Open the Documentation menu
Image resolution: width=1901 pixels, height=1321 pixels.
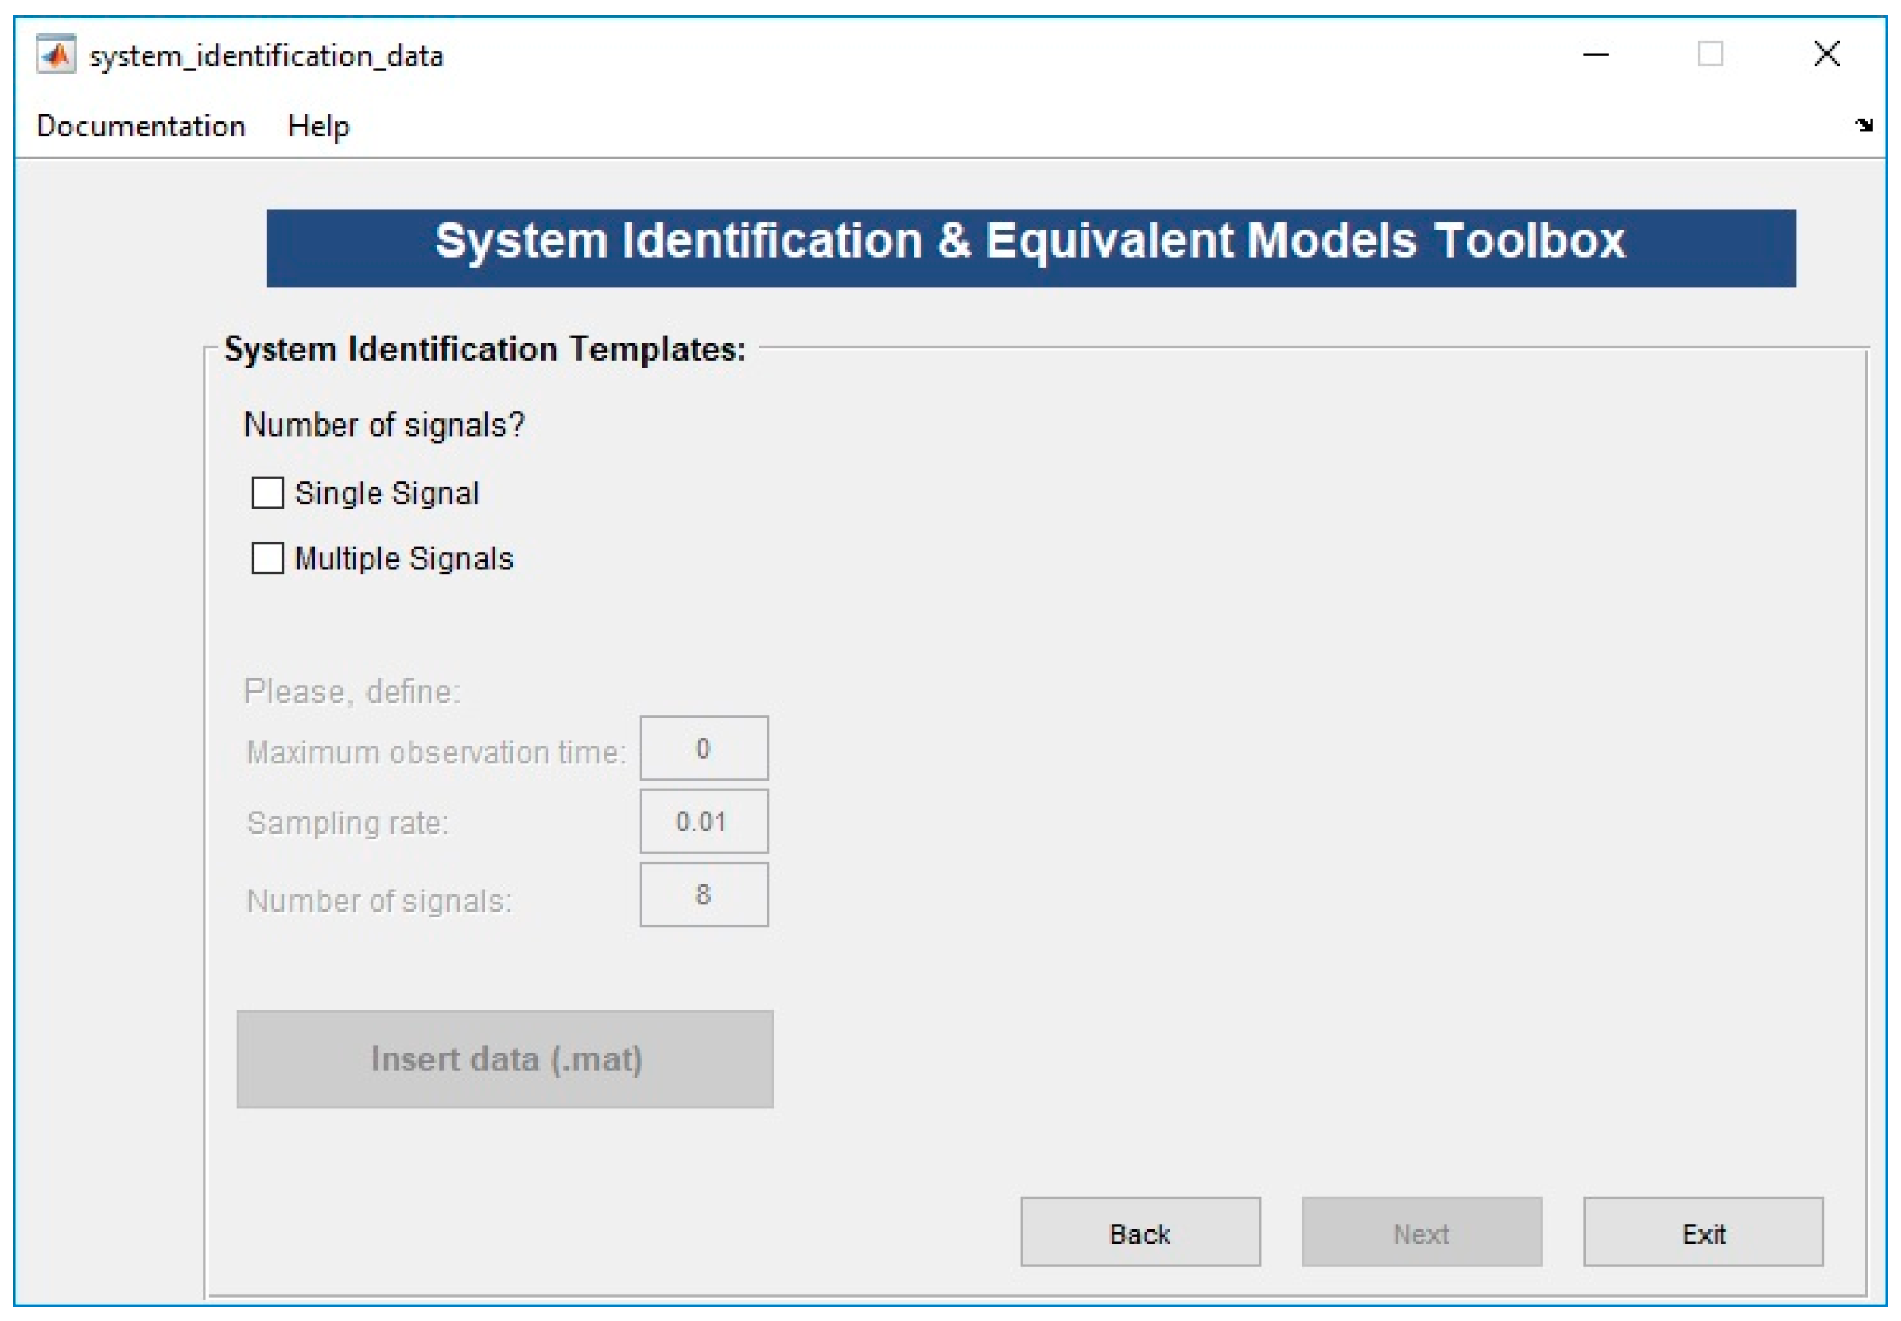click(141, 126)
